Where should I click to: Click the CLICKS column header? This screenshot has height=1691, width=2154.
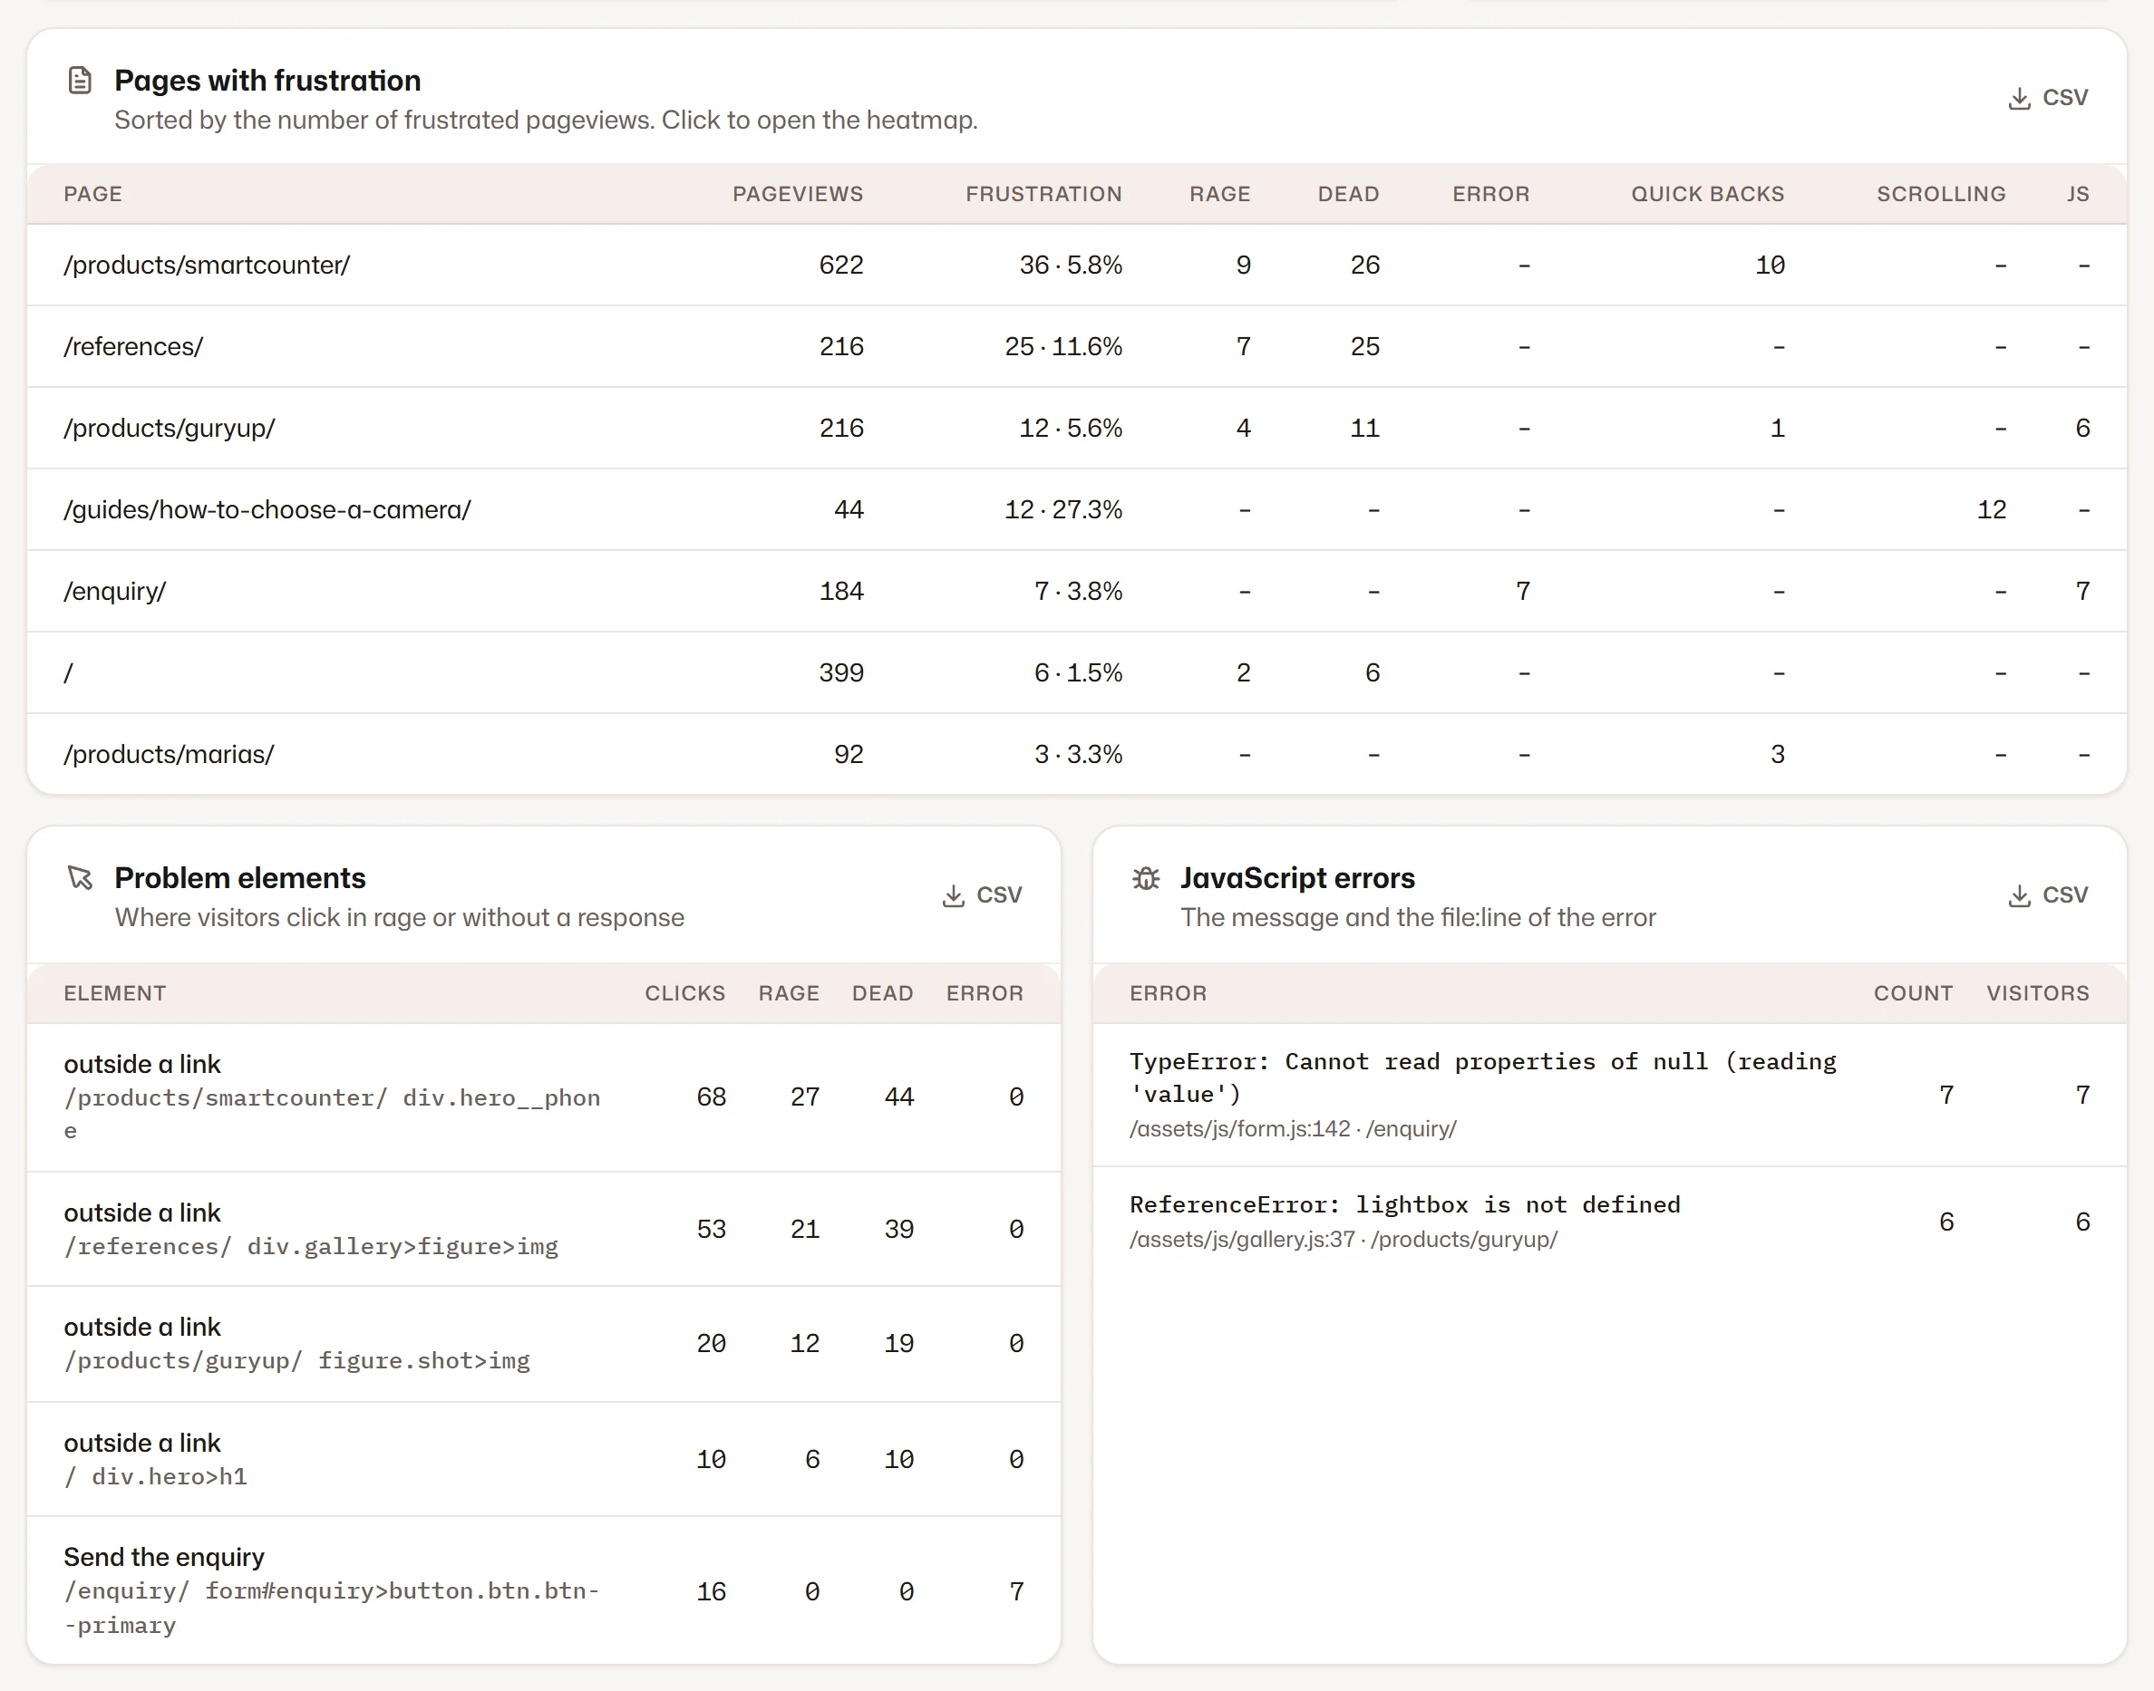point(685,993)
